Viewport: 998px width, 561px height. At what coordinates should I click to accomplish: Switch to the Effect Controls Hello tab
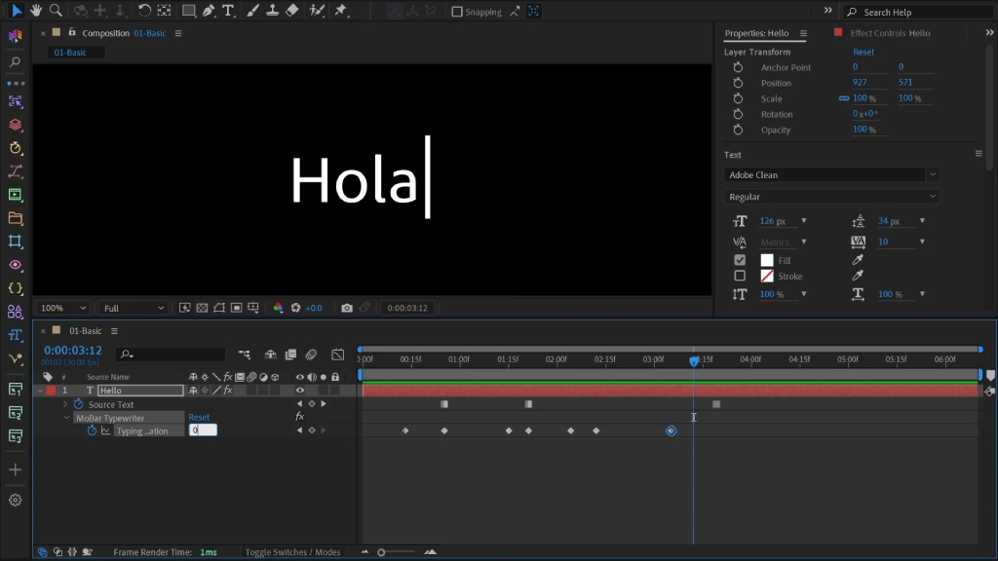[889, 33]
